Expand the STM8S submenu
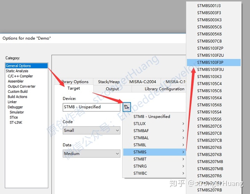250x194 pixels. click(154, 152)
